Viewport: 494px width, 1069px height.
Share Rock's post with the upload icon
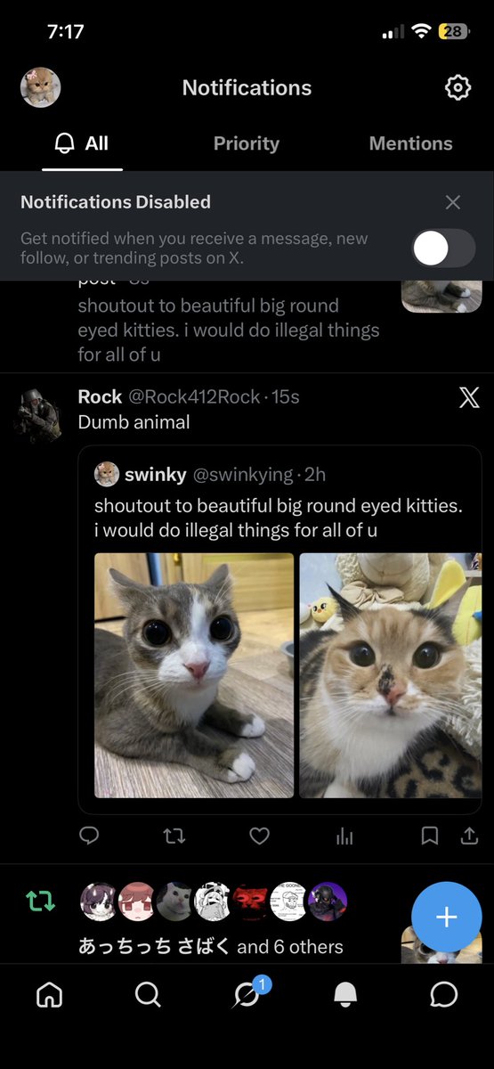468,836
